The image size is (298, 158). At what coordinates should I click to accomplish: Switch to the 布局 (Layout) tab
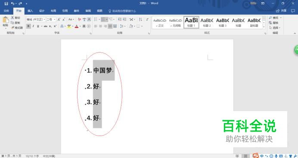(53, 11)
